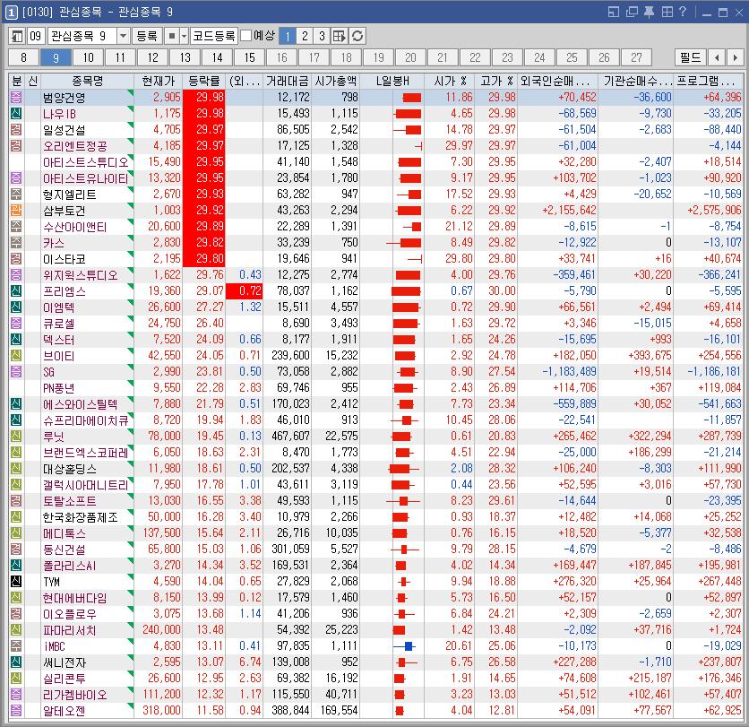Expand the dropdown arrow next to the stop button
Image resolution: width=749 pixels, height=727 pixels.
click(184, 37)
